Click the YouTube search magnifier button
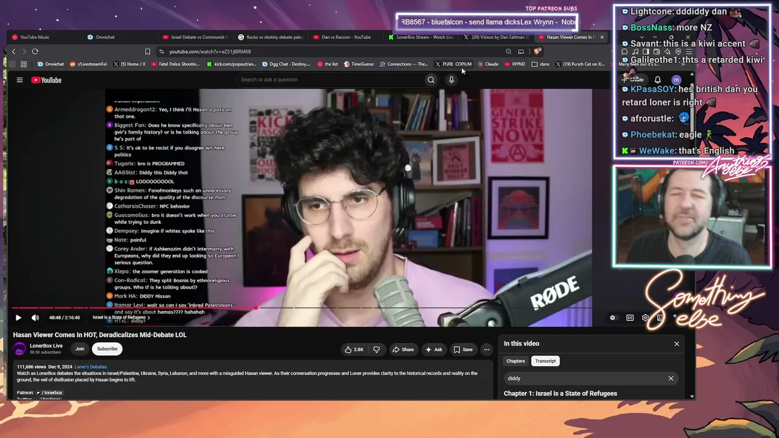Viewport: 779px width, 438px height. click(431, 80)
